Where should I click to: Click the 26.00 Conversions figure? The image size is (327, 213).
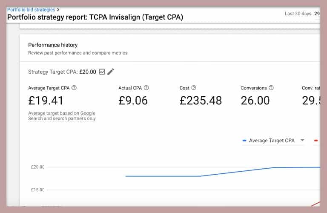[255, 101]
